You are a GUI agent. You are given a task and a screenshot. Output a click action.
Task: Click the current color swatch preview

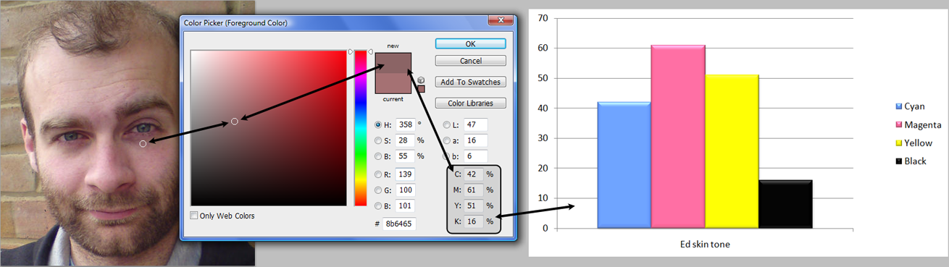pos(393,82)
